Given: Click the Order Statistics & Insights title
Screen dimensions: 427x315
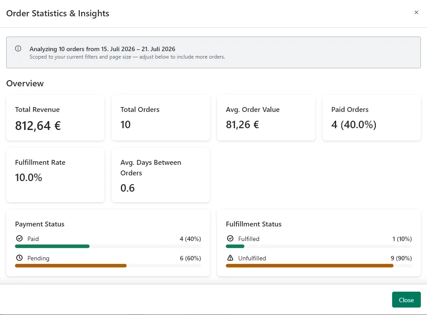Looking at the screenshot, I should click(x=58, y=13).
